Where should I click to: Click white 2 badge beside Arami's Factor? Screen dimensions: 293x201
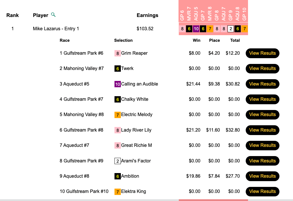click(x=117, y=161)
